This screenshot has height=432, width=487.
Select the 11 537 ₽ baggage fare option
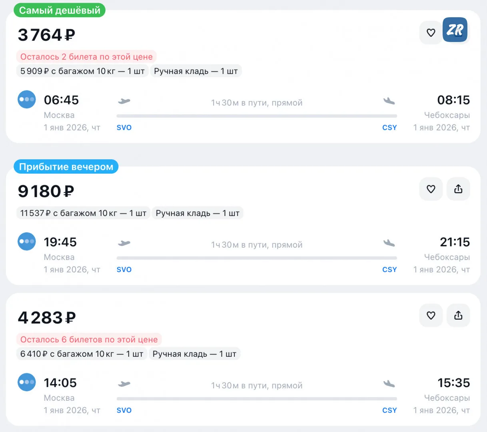pos(83,213)
